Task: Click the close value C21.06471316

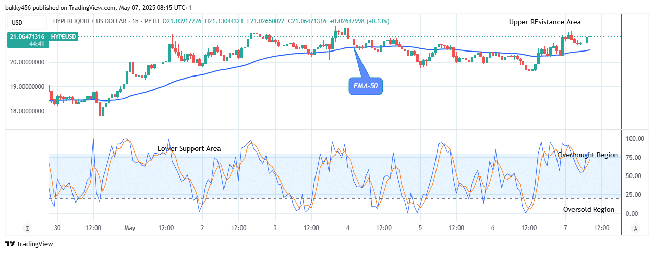Action: [x=307, y=21]
